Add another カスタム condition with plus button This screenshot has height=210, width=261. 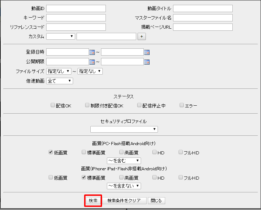(x=142, y=37)
